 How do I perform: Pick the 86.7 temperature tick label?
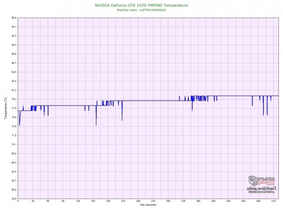[x=14, y=63]
